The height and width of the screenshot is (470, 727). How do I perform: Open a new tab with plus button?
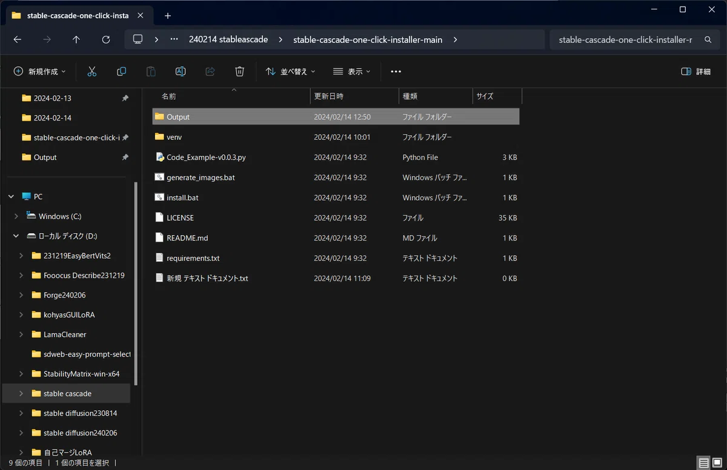(x=168, y=16)
